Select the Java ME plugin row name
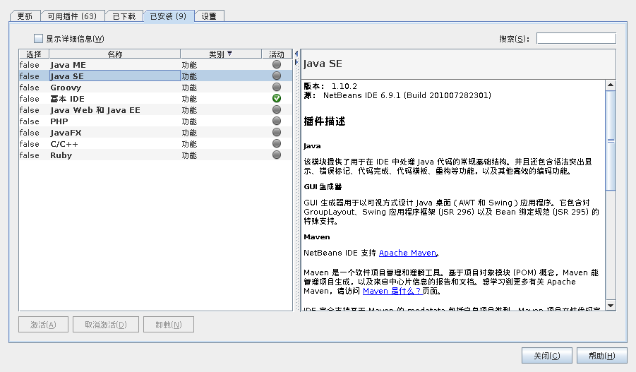This screenshot has width=636, height=372. pyautogui.click(x=68, y=65)
